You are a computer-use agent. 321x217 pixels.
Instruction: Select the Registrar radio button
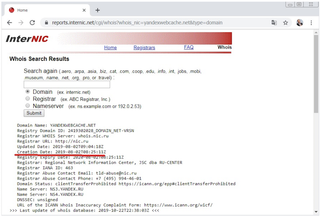[28, 99]
